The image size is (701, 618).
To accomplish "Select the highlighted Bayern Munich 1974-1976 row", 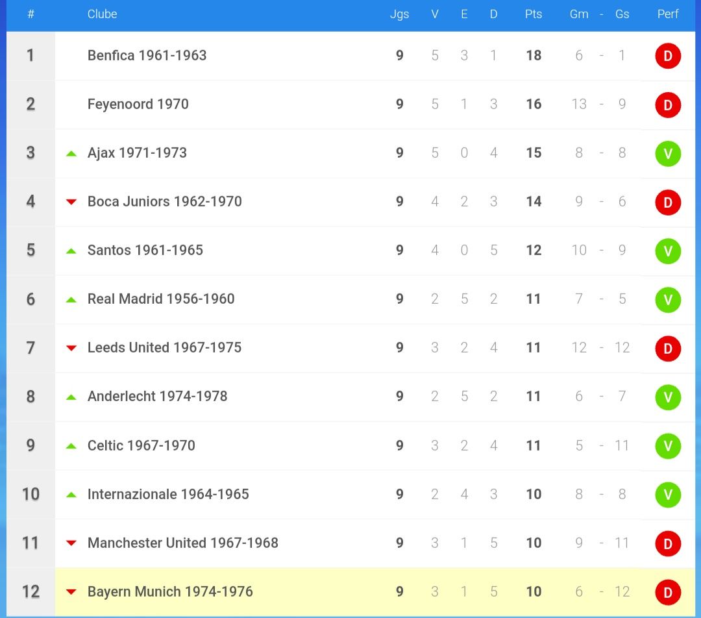I will tap(375, 592).
